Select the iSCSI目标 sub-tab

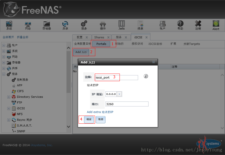click(x=155, y=44)
